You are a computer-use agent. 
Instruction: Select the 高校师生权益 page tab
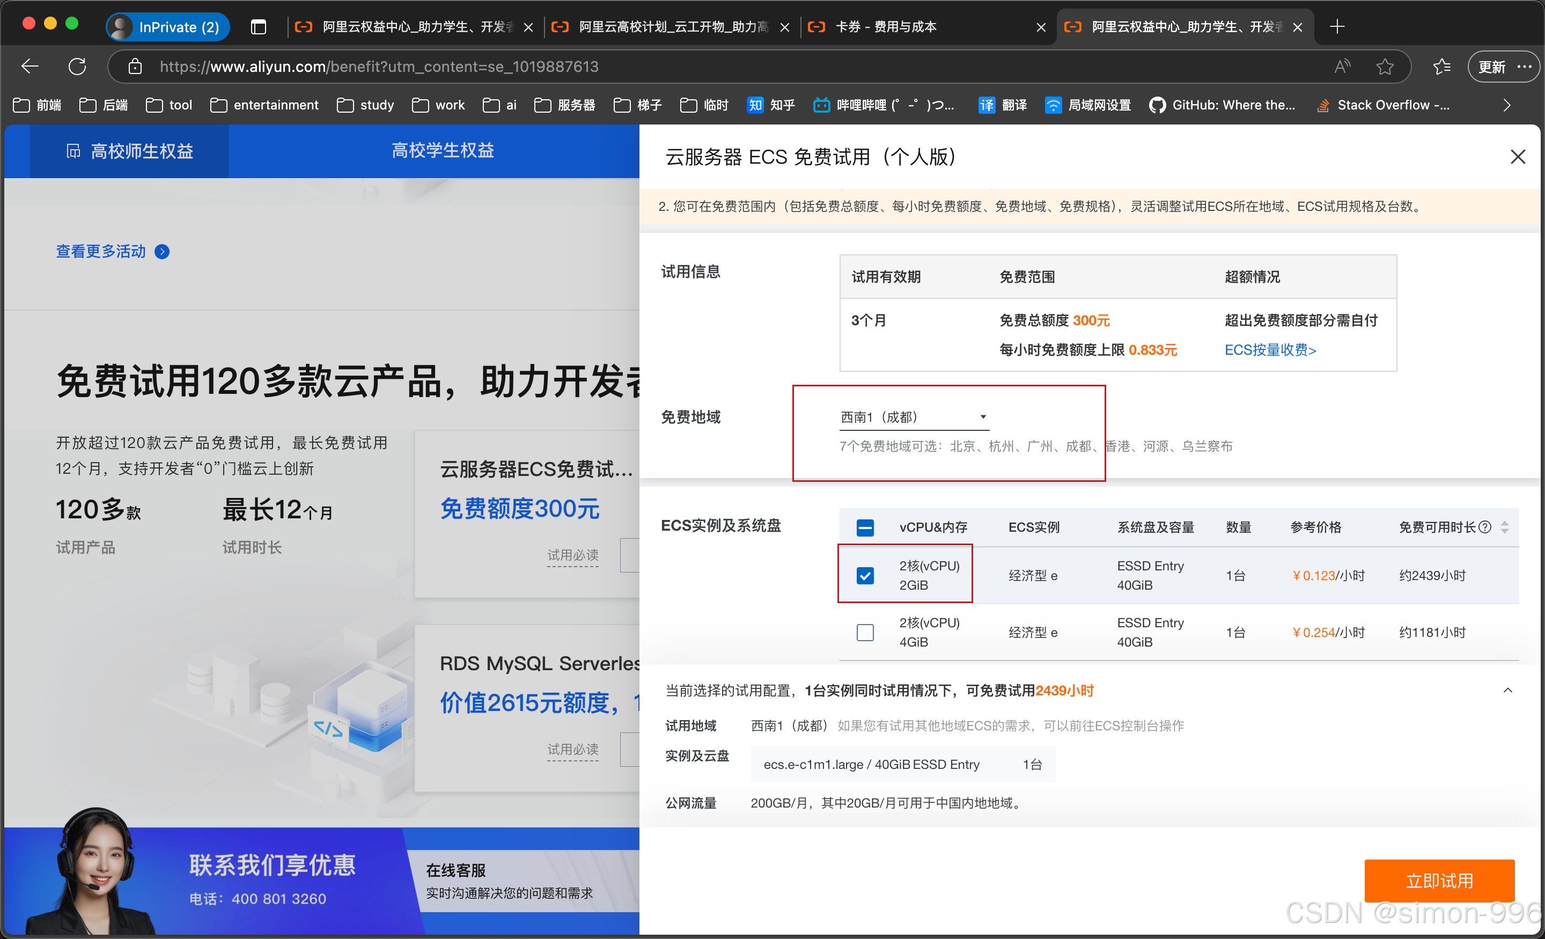(130, 151)
